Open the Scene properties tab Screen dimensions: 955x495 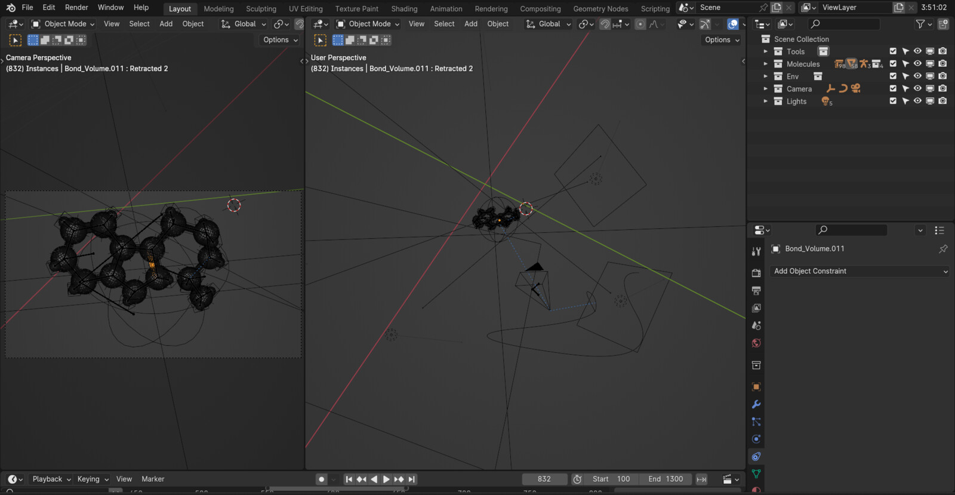coord(756,325)
